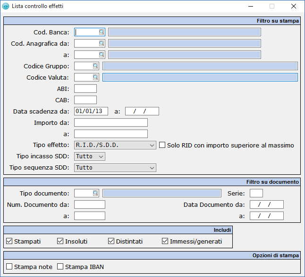Image resolution: width=305 pixels, height=277 pixels.
Task: Click the Num. Documento end field
Action: tap(90, 216)
